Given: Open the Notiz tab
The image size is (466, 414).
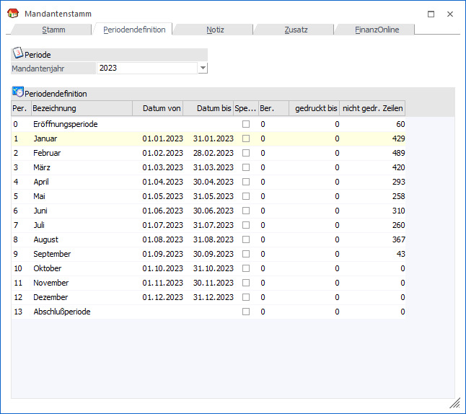Looking at the screenshot, I should pyautogui.click(x=214, y=30).
